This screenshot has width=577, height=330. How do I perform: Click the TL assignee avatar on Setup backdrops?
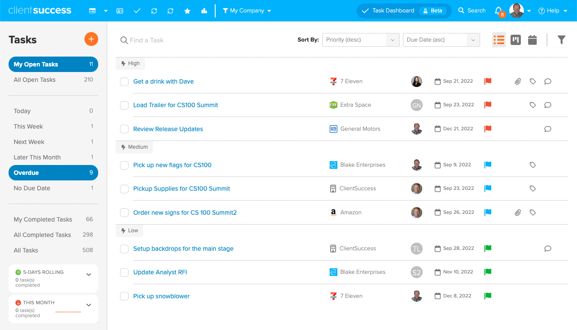coord(416,249)
